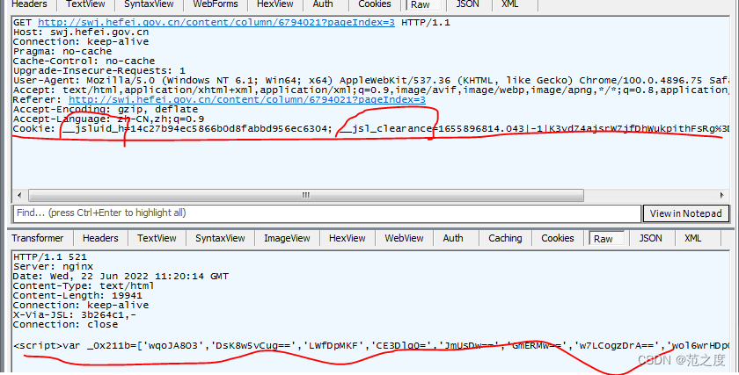Viewport: 739px width, 375px height.
Task: Click the Find search input field
Action: [327, 213]
